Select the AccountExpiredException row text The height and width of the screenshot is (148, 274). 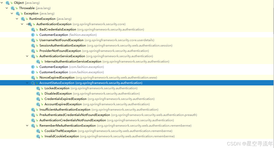(97, 104)
